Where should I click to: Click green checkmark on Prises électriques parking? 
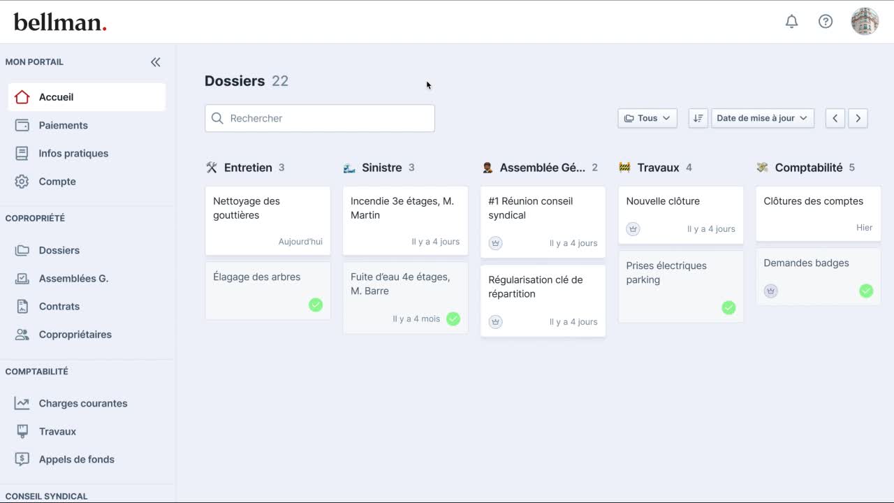click(x=728, y=307)
